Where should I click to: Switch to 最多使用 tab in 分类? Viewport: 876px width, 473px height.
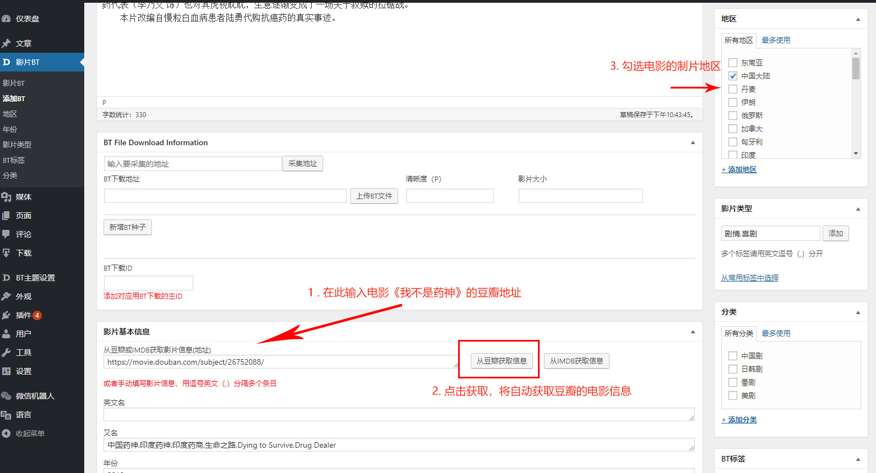pos(776,333)
